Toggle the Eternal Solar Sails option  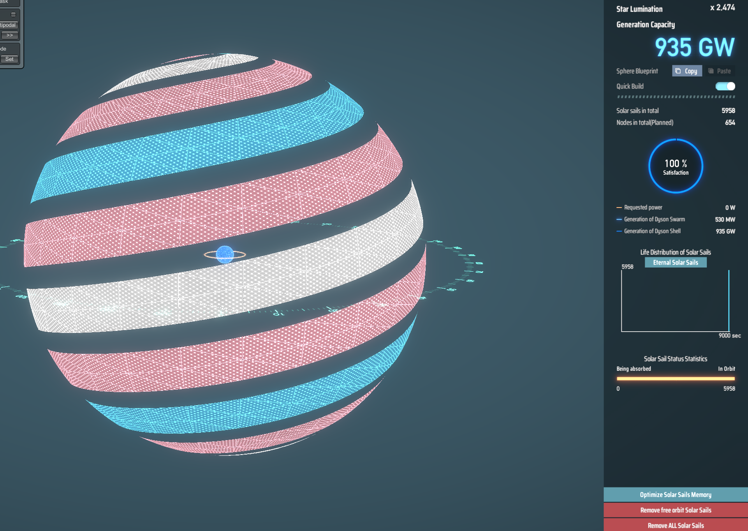tap(676, 263)
